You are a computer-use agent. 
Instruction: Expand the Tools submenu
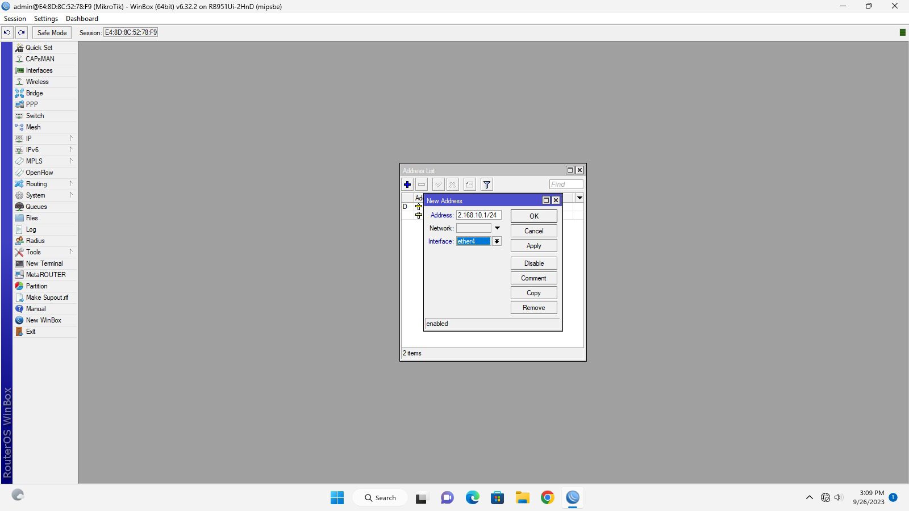(x=45, y=252)
